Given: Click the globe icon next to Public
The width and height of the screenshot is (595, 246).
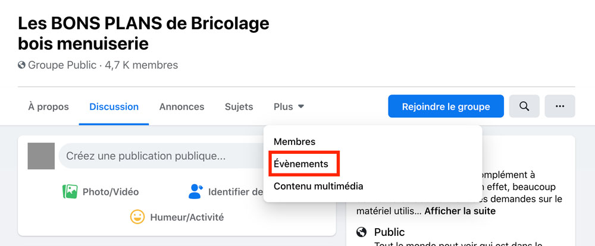Looking at the screenshot, I should click(x=362, y=232).
